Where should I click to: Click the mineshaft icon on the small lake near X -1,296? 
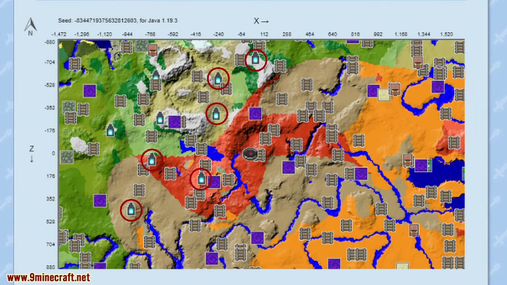75,63
